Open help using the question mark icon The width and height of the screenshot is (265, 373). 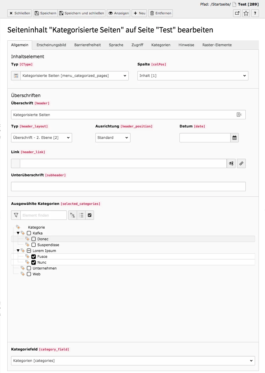pyautogui.click(x=255, y=13)
